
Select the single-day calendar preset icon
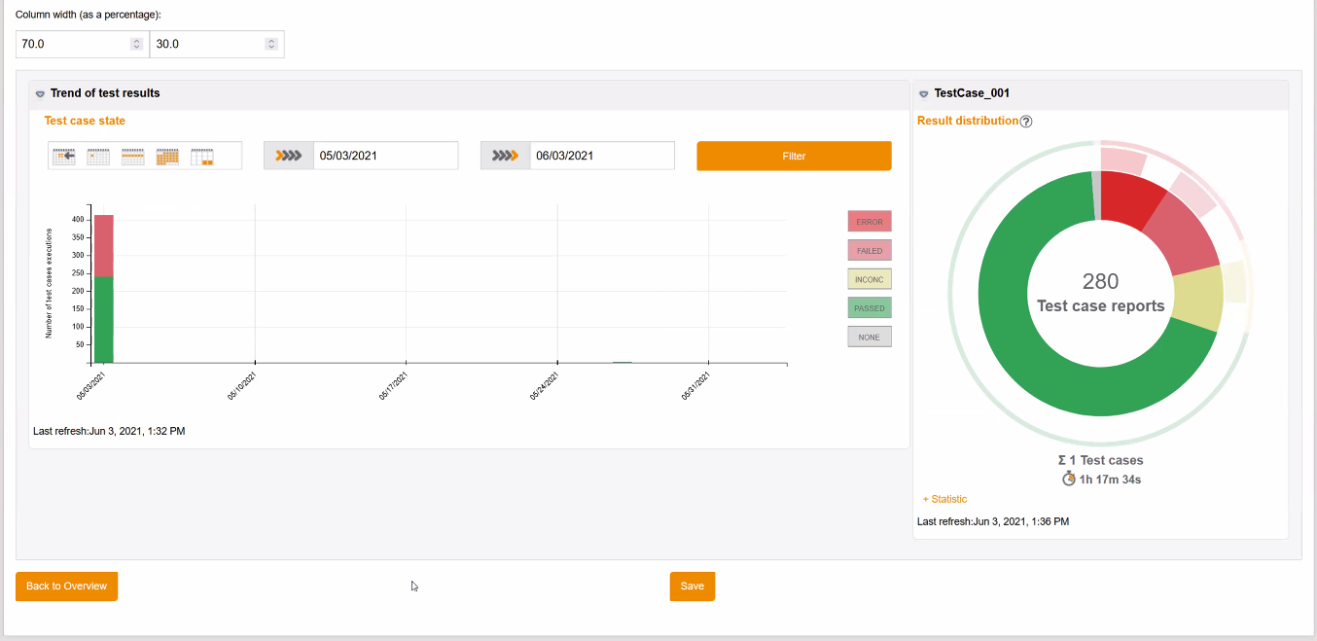click(x=97, y=156)
